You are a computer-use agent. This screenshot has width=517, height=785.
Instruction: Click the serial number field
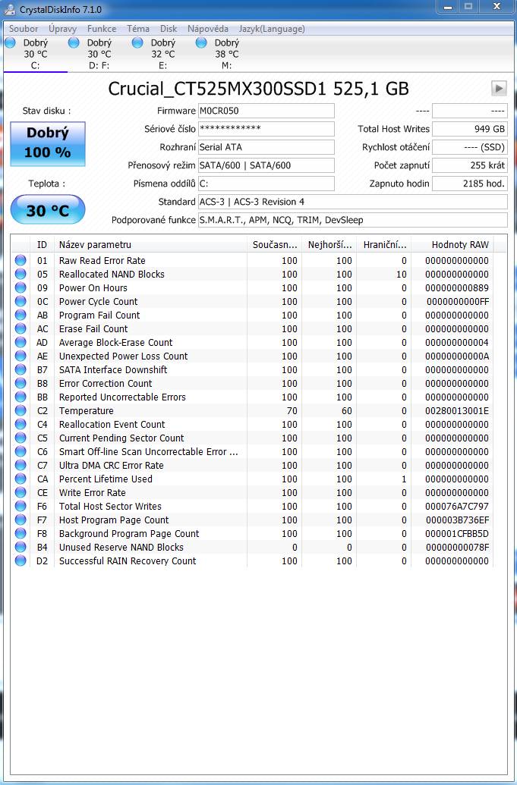click(266, 129)
